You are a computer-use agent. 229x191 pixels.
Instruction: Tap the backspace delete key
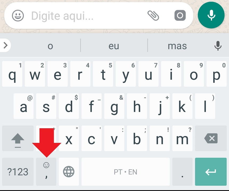211,138
